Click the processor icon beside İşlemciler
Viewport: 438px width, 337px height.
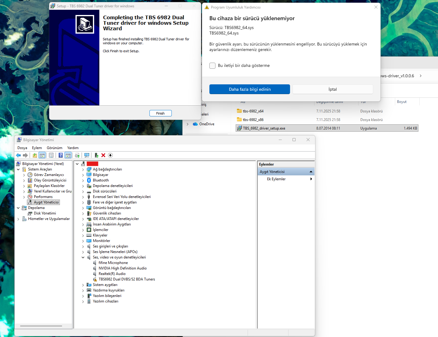pos(89,230)
